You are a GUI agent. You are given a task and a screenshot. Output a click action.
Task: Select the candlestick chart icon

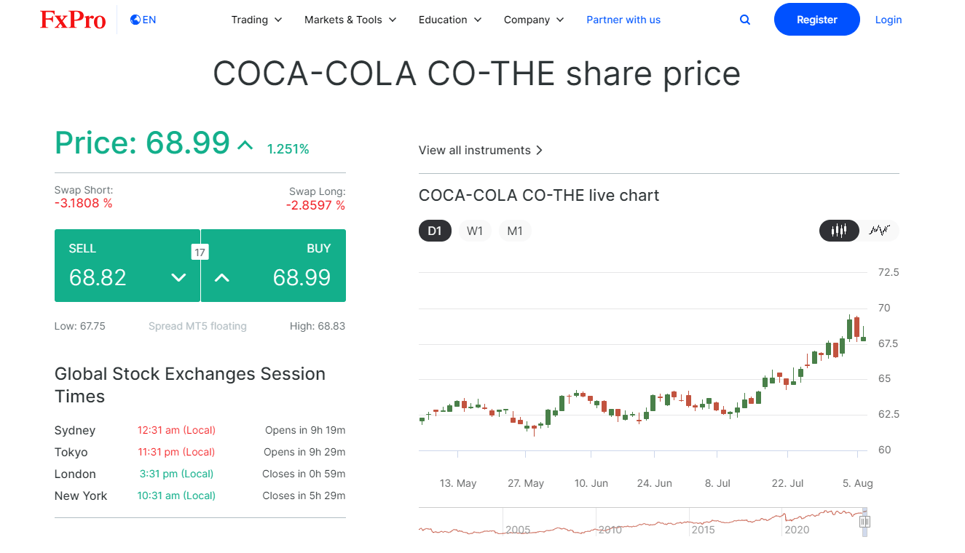click(x=839, y=231)
